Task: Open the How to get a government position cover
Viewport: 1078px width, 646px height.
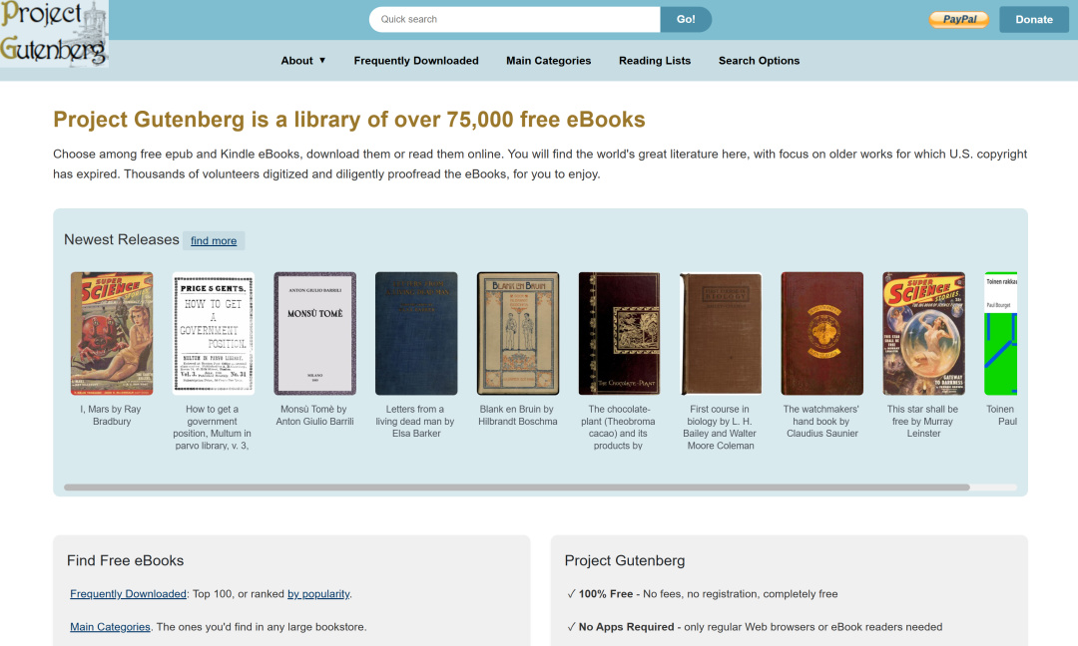Action: (214, 334)
